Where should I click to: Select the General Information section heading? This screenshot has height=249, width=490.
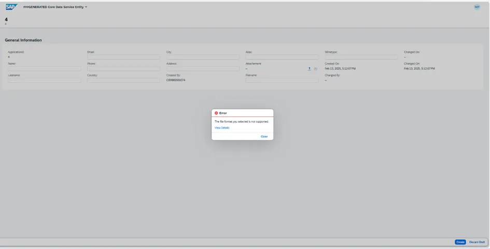point(23,40)
